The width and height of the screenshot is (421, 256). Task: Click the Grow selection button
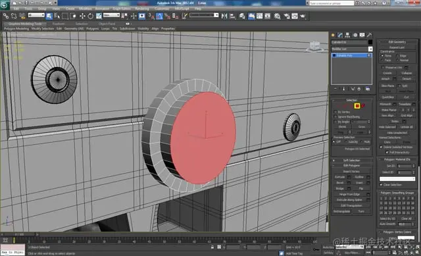point(362,127)
